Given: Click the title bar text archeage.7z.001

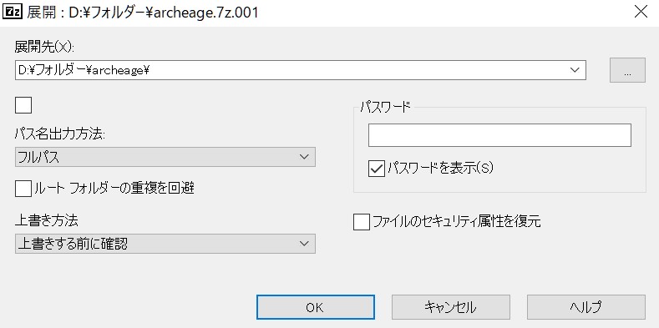Looking at the screenshot, I should click(x=206, y=13).
